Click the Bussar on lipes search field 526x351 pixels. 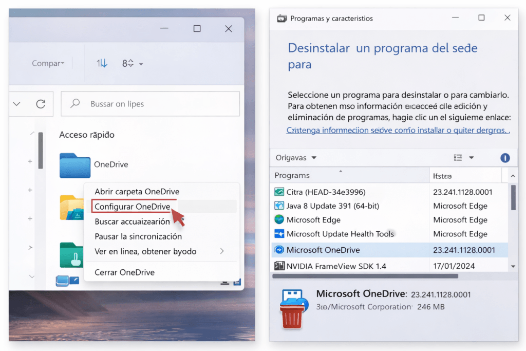point(151,104)
